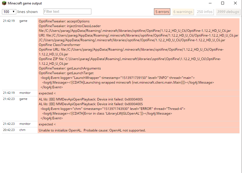Toggle the 5 errors filter
The width and height of the screenshot is (242, 173).
[x=162, y=12]
